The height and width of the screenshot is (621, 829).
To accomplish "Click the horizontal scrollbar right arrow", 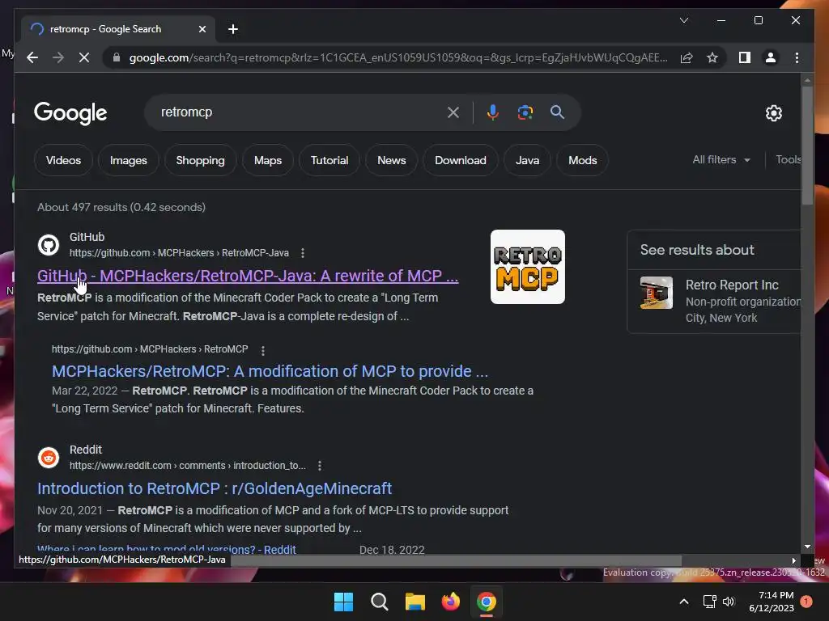I will (x=793, y=561).
